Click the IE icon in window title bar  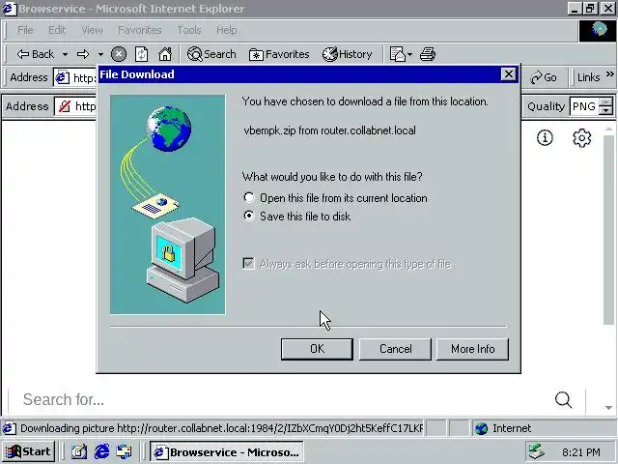tap(10, 9)
